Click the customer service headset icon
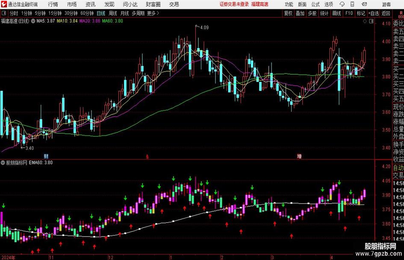Viewport: 404px width, 260px height. coord(342,4)
